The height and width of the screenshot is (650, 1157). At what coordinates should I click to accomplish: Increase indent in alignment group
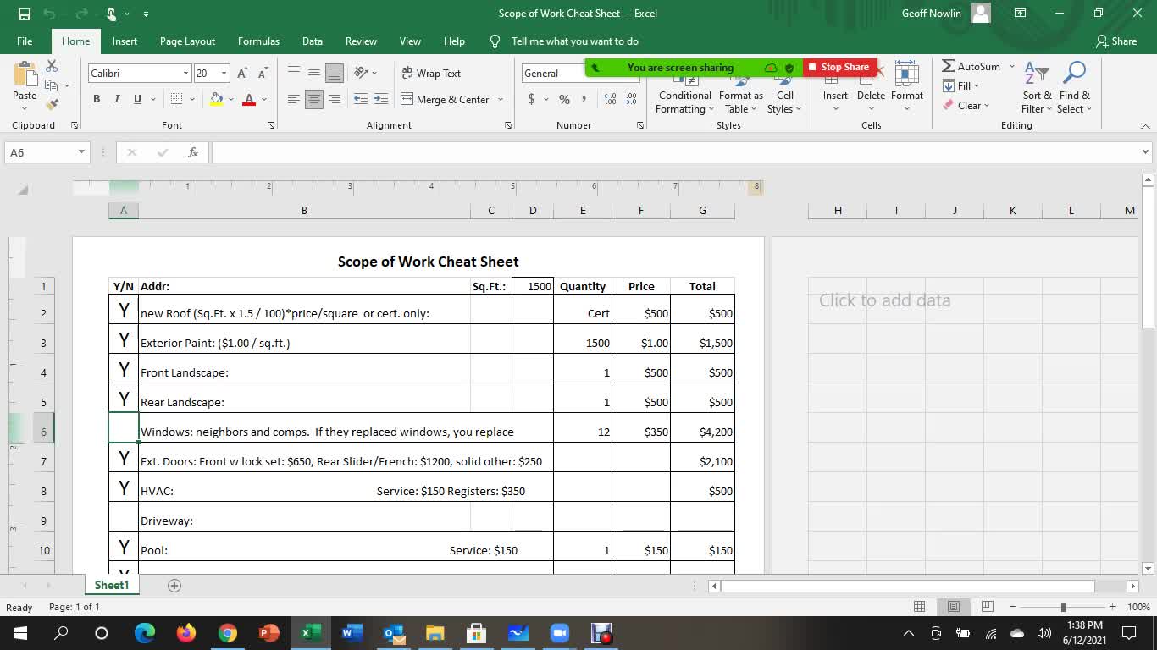tap(381, 99)
